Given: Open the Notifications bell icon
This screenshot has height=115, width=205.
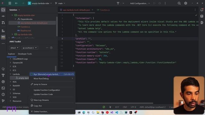Looking at the screenshot, I should point(202,10).
